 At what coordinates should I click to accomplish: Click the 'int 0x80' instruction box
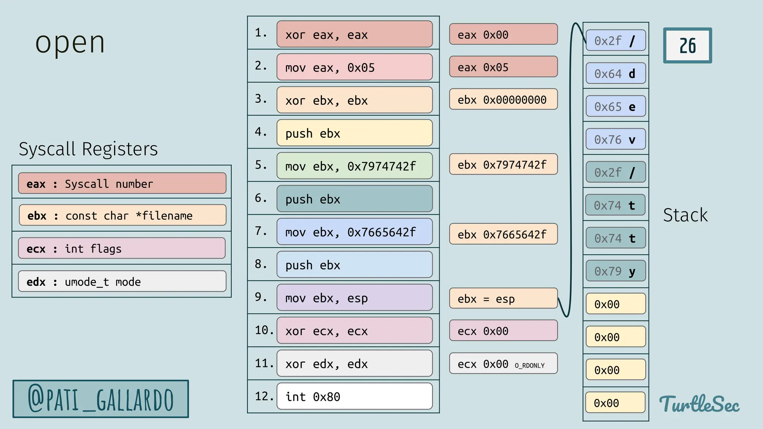354,396
